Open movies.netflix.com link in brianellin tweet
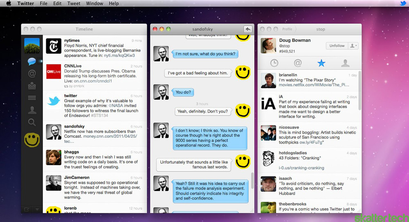 point(314,85)
